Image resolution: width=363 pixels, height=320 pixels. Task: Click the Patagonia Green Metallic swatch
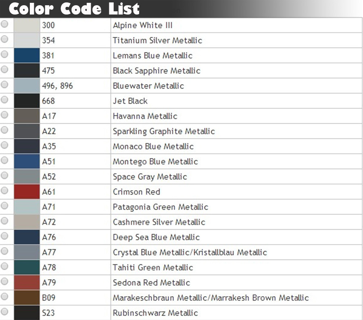pyautogui.click(x=27, y=207)
